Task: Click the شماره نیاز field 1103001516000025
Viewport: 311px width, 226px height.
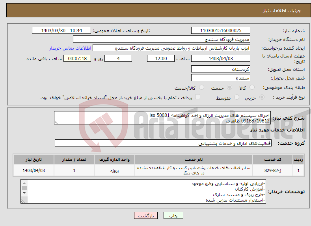Action: (x=221, y=30)
